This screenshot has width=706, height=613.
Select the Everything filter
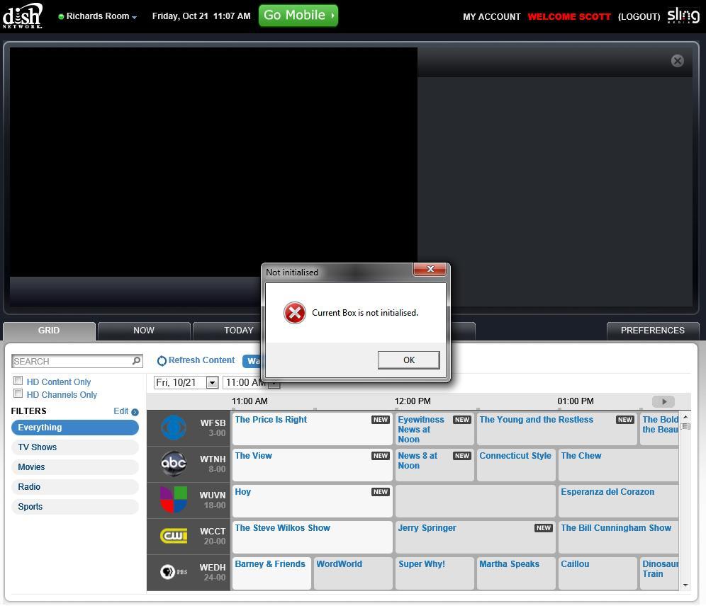pos(74,428)
